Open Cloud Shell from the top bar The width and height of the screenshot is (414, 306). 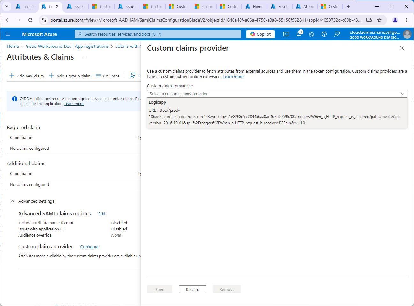click(x=286, y=34)
